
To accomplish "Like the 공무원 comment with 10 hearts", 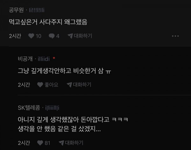I will [x=31, y=36].
